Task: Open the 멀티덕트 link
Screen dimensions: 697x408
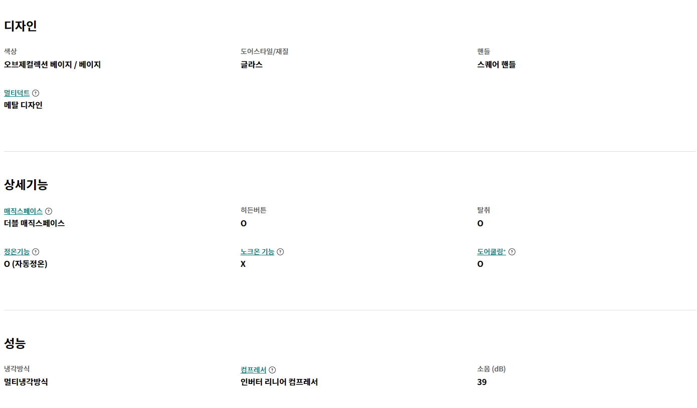Action: pyautogui.click(x=17, y=93)
